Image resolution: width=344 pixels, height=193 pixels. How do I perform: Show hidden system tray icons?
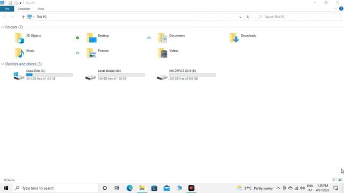coord(278,188)
